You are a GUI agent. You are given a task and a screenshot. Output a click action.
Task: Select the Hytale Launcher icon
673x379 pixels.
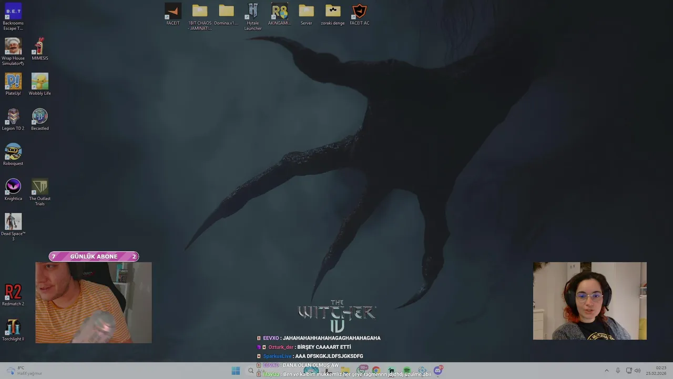coord(253,17)
